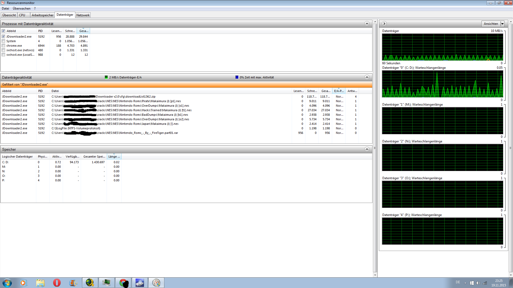Hide the graph pane with arrow button

384,24
